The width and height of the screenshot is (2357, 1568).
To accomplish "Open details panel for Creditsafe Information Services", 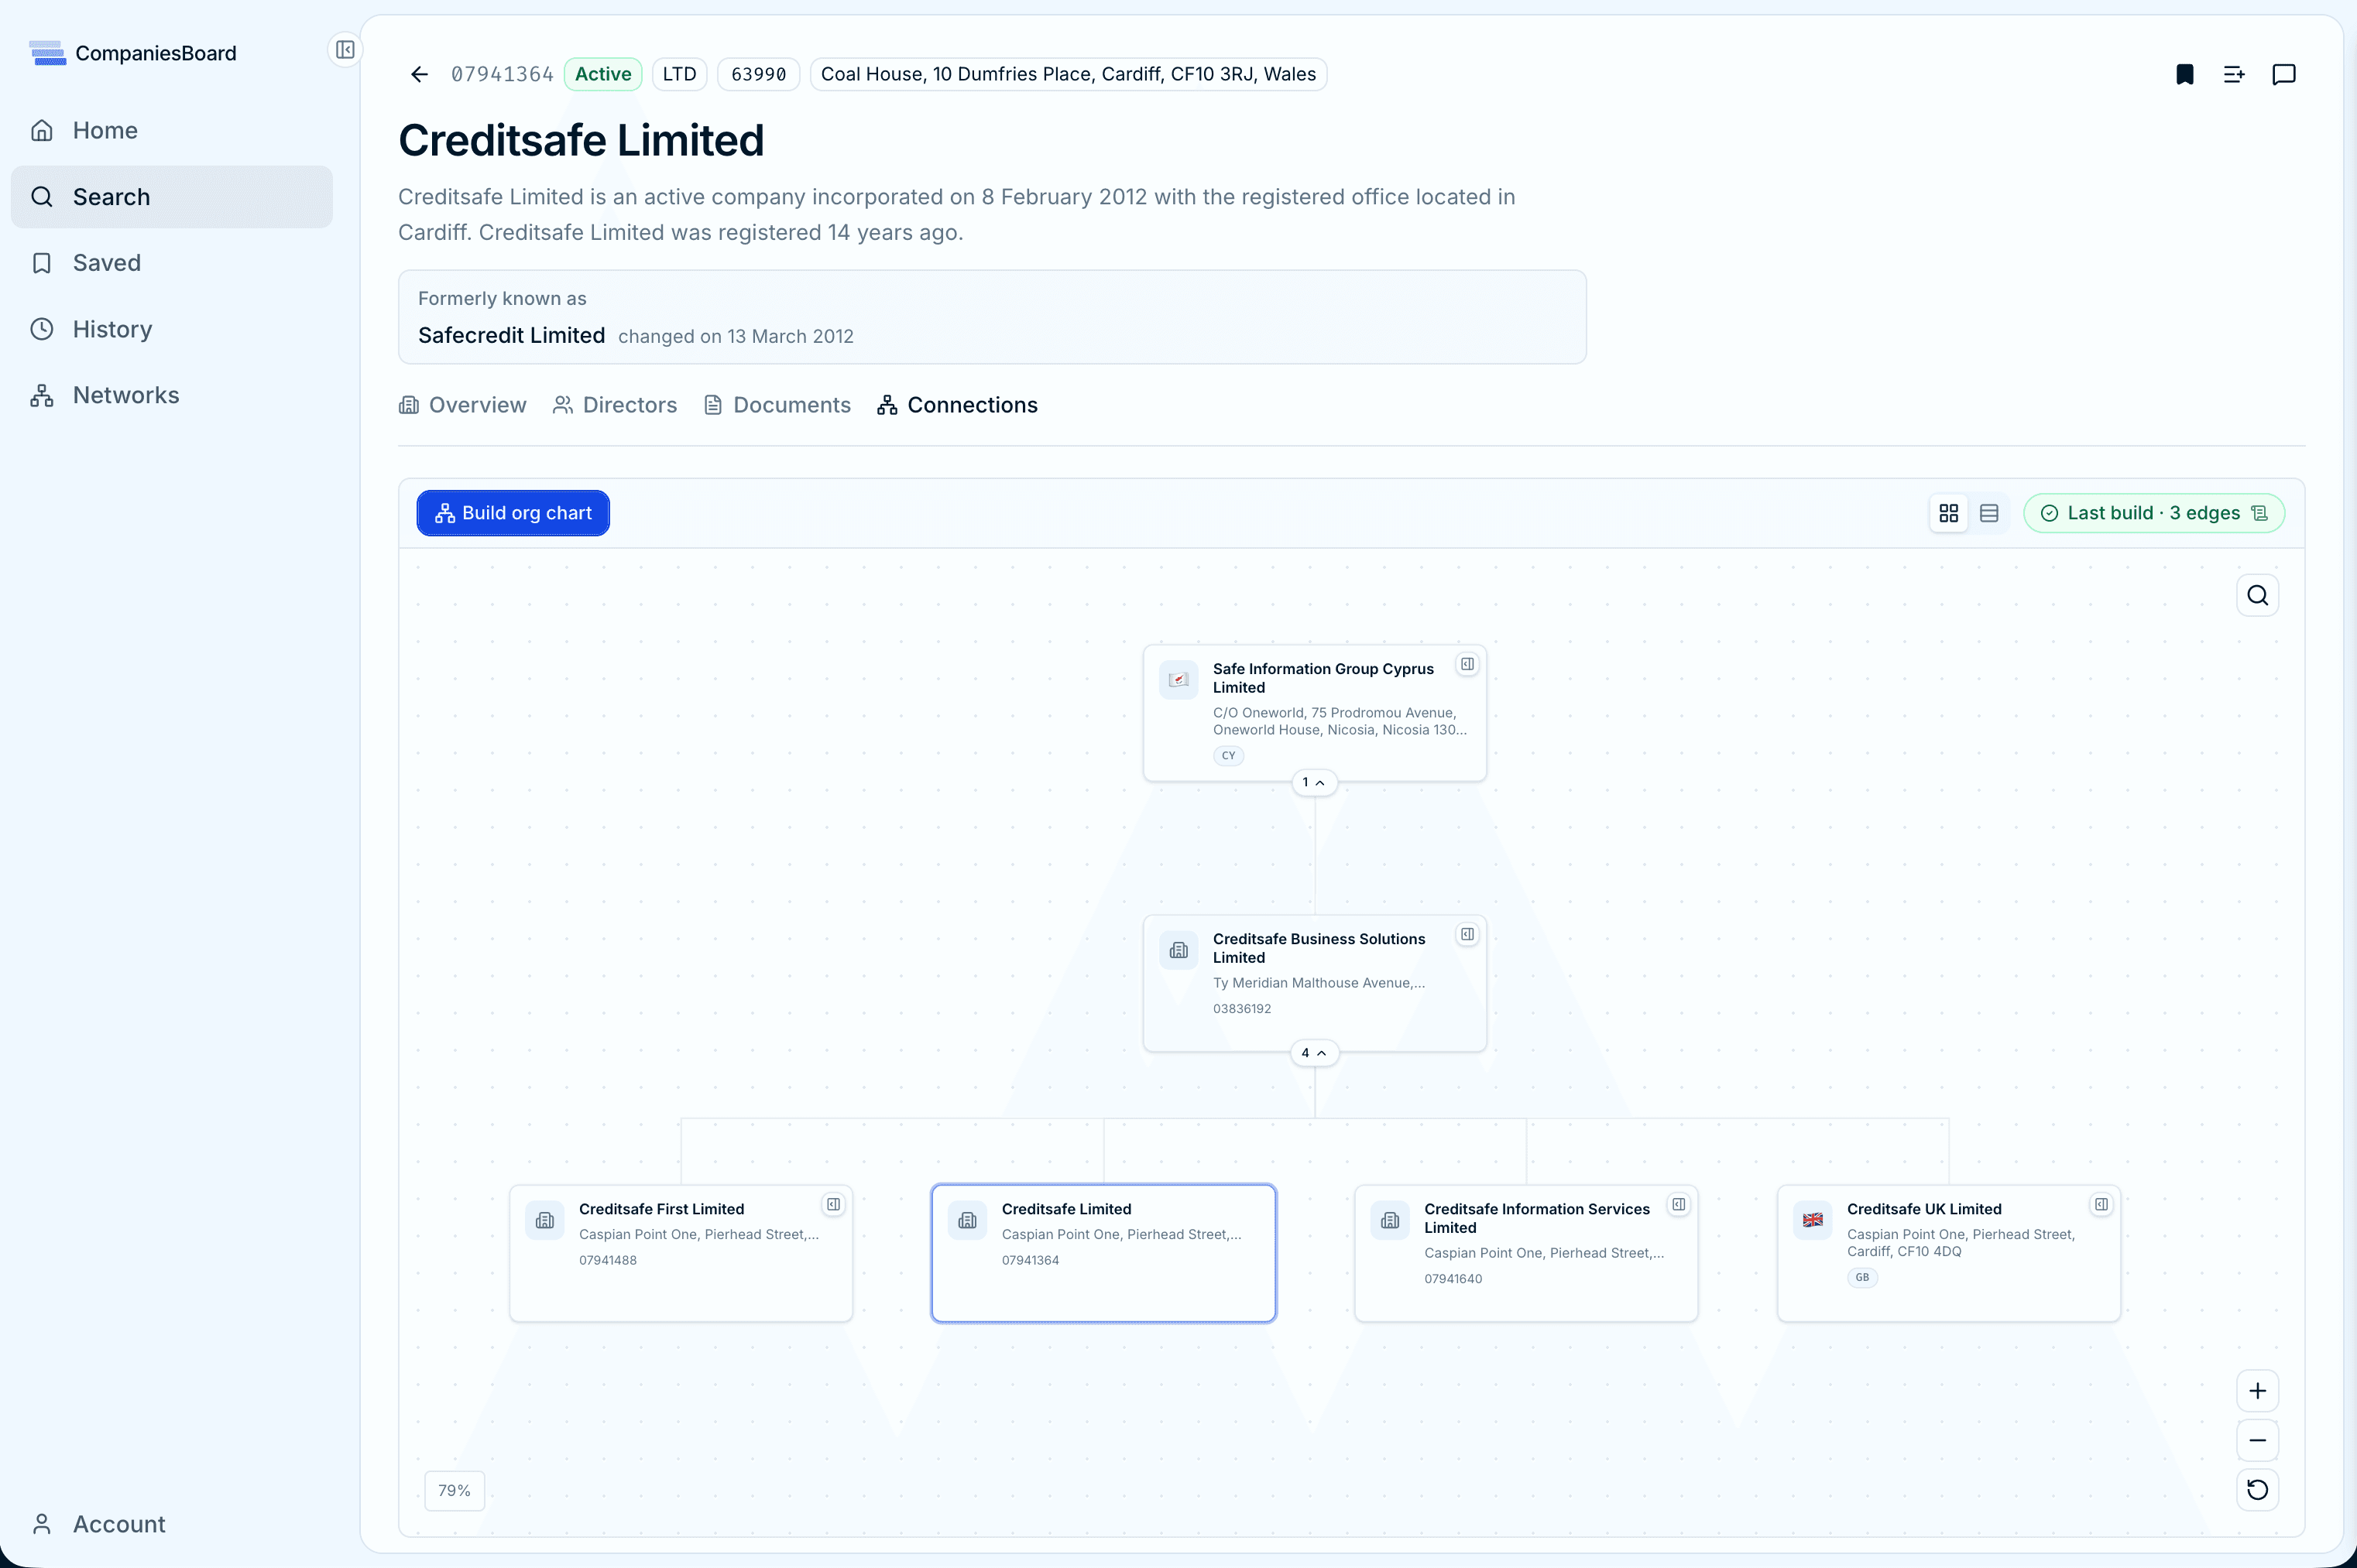I will pyautogui.click(x=1679, y=1204).
